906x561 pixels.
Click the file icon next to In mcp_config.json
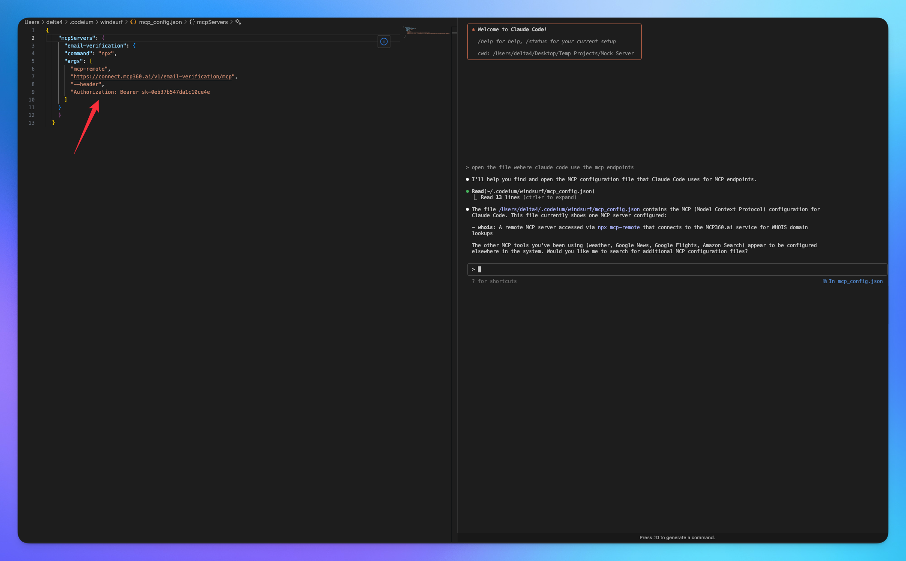pos(825,281)
